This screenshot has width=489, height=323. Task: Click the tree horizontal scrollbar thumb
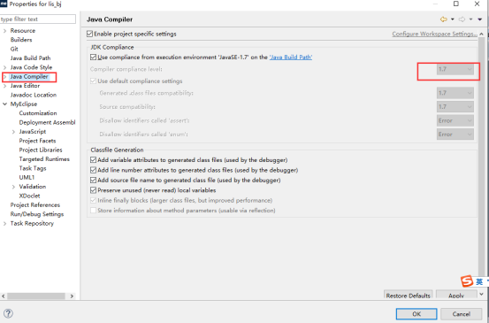[x=36, y=296]
